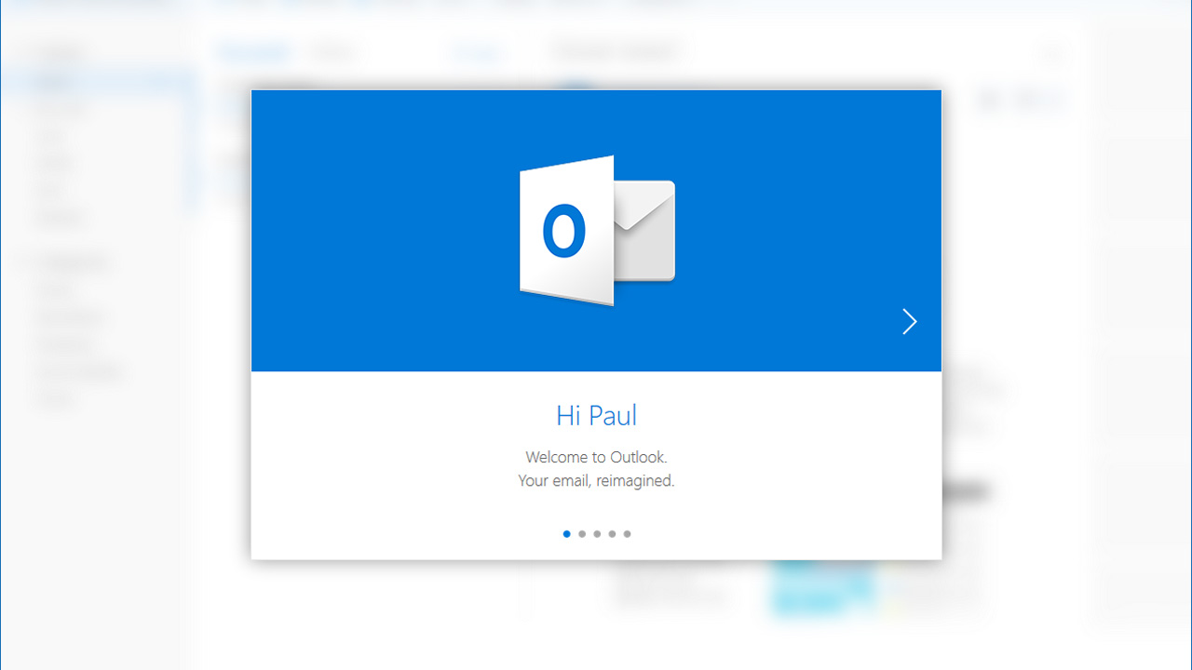Click the "Hi Paul" greeting heading
1192x670 pixels.
(x=596, y=415)
